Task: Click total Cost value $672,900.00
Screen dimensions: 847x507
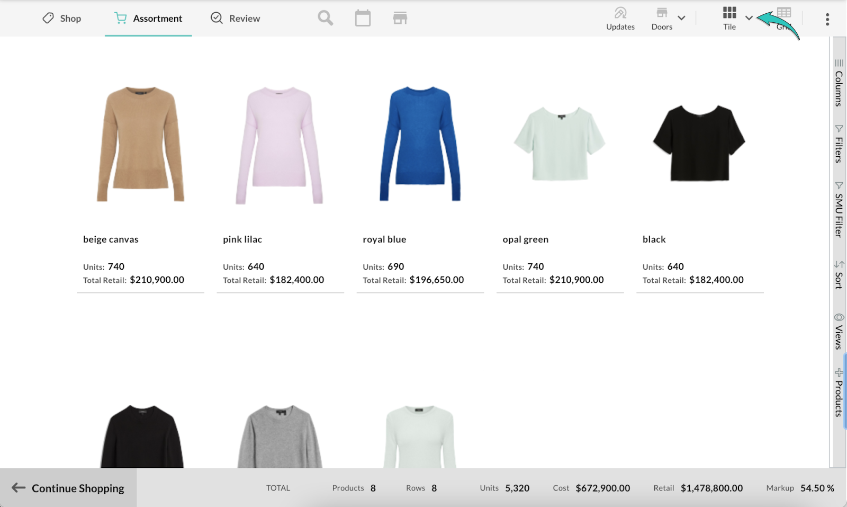Action: 603,488
